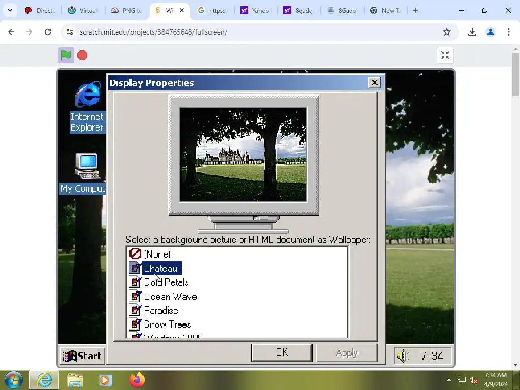Click the simulated 7:34 clock
Screen dimensions: 520x390
coord(432,356)
